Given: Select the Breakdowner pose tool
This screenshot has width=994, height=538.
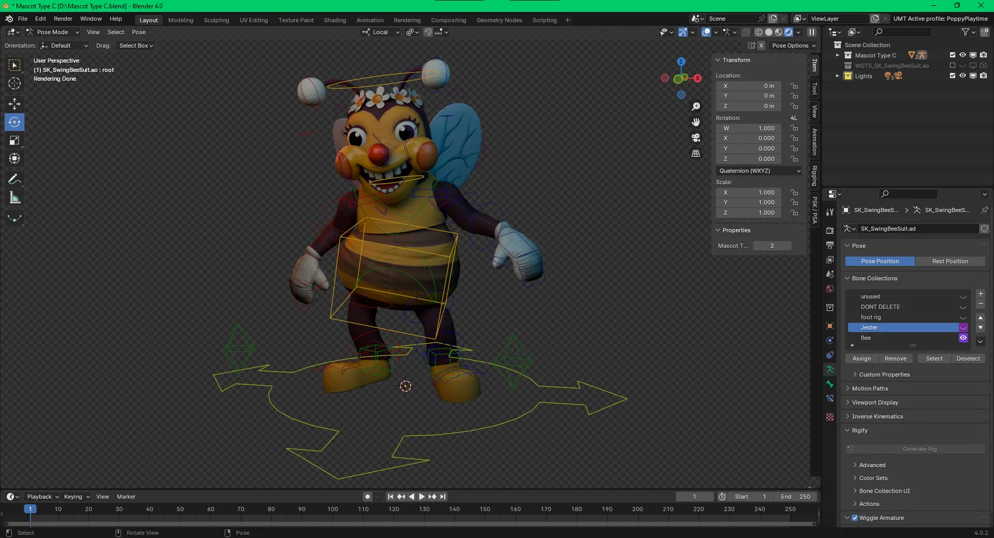Looking at the screenshot, I should click(14, 218).
